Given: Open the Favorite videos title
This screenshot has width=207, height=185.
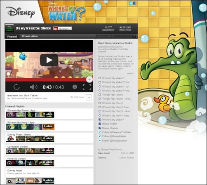Looking at the screenshot, I should (16, 159).
